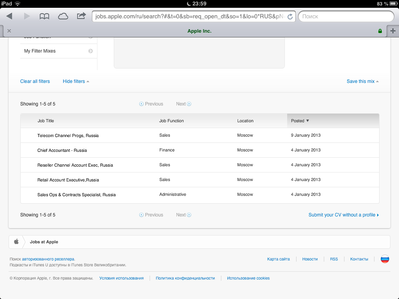
Task: Click Administrative job function cell
Action: pos(173,195)
